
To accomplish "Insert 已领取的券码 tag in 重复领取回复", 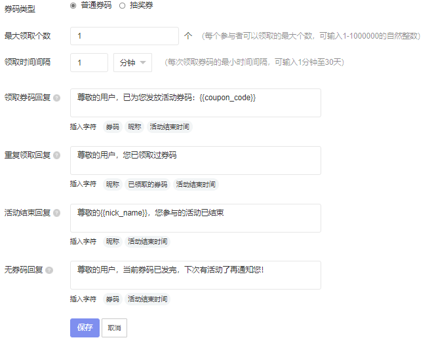I will [147, 184].
